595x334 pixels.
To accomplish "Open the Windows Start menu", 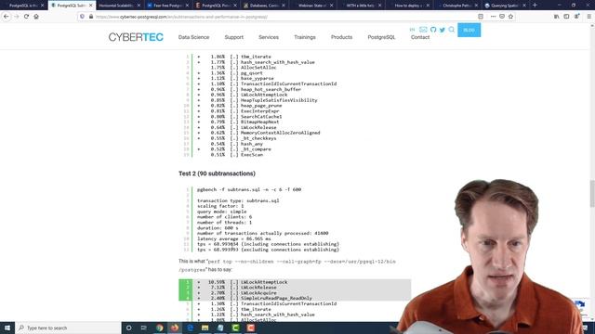I will 7,328.
